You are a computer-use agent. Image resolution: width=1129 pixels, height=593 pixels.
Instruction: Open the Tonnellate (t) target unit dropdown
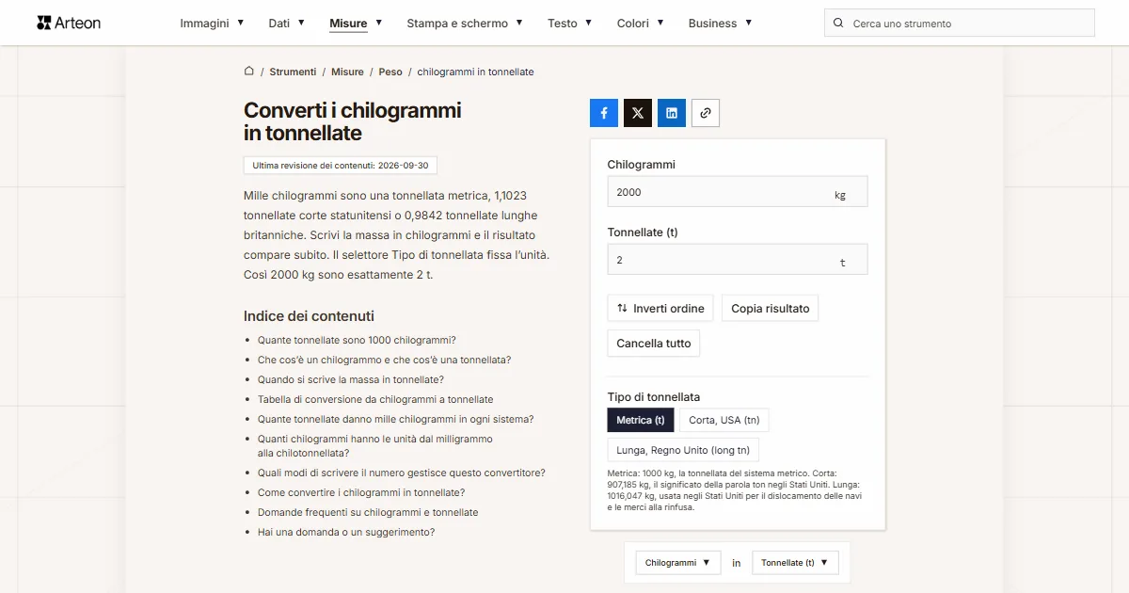point(795,563)
